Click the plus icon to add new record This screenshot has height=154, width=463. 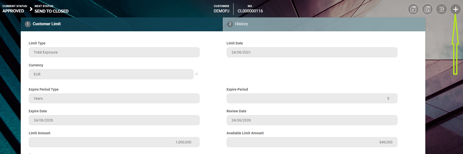click(x=455, y=10)
